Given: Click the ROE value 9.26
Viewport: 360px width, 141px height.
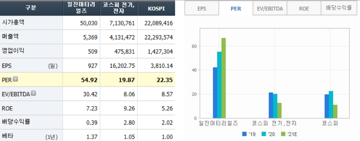Looking at the screenshot, I should tap(129, 108).
